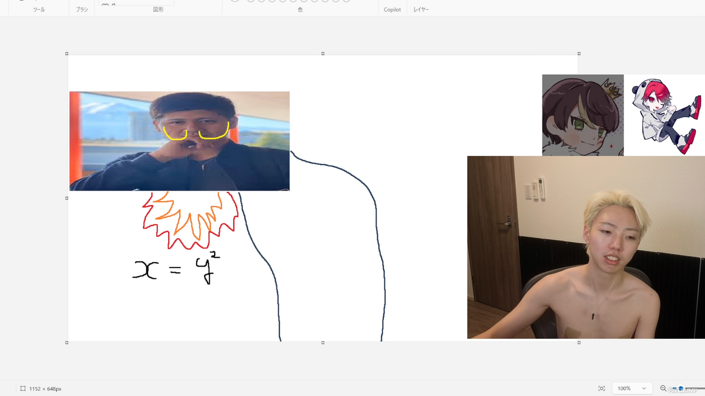Click the 色 colors group label
The width and height of the screenshot is (705, 396).
pos(300,9)
